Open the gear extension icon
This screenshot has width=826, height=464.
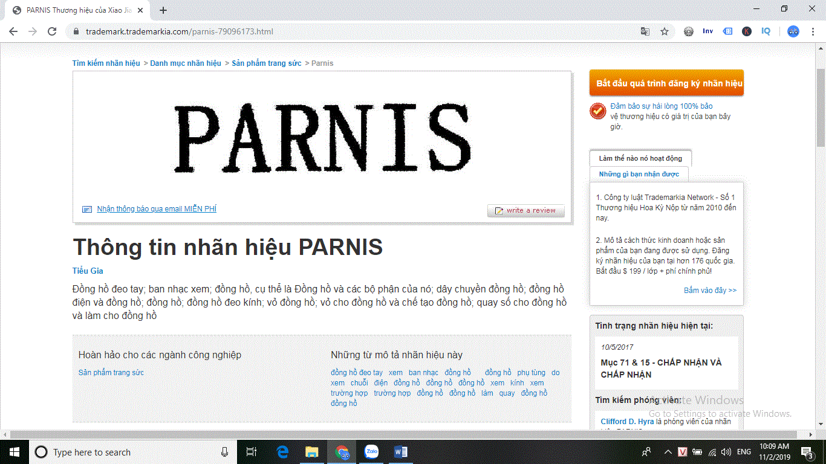point(689,31)
